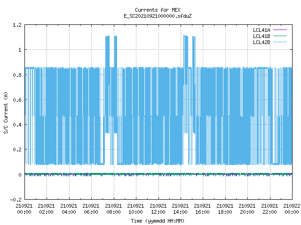Click the 06:00 time tick label
The image size is (301, 225).
[91, 212]
